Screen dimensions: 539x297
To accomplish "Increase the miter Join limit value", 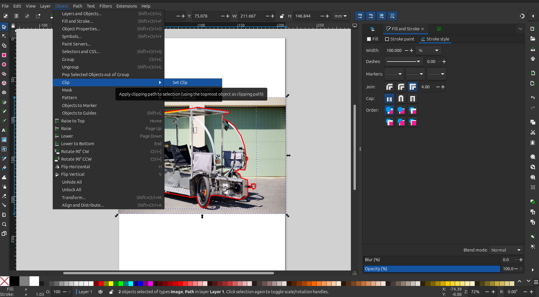I will coord(443,87).
